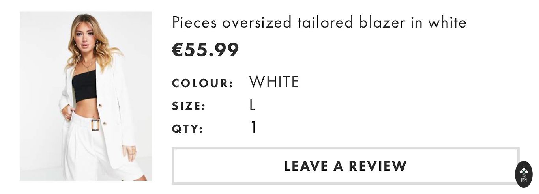Click the SIZE label

[x=189, y=106]
